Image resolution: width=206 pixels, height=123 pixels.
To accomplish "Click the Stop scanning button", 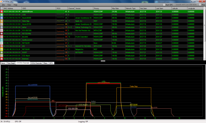I will (x=202, y=5).
